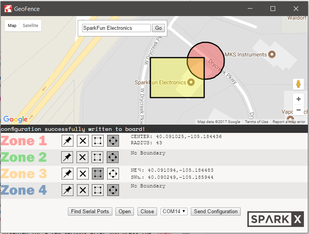Click SparkFun Electronics map marker
Image resolution: width=309 pixels, height=234 pixels.
pos(191,82)
